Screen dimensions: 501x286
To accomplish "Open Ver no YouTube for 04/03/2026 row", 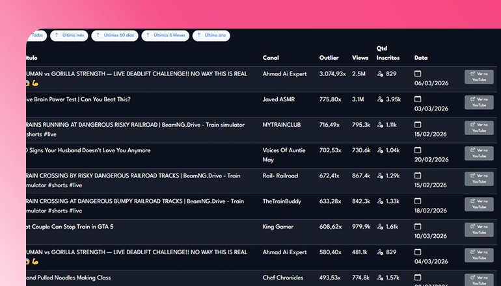I will point(479,255).
